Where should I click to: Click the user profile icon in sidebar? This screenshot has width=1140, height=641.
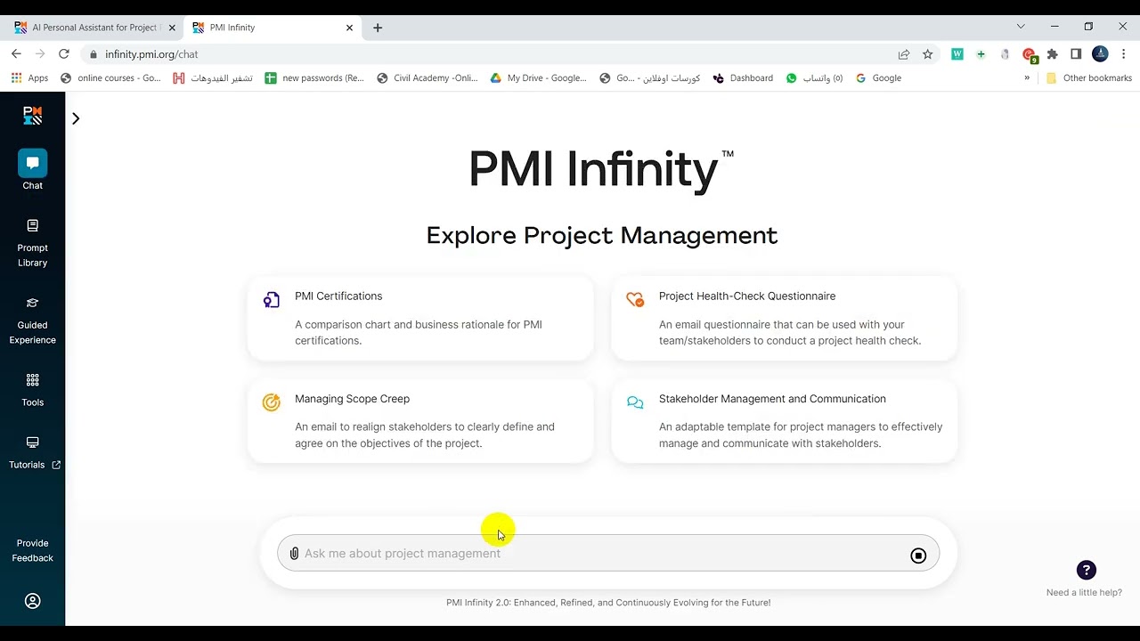[x=33, y=601]
